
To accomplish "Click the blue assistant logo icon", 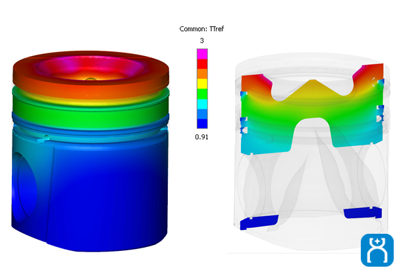I will (377, 250).
